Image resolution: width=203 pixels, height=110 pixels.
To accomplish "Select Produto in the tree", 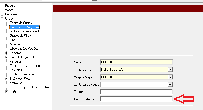I will pyautogui.click(x=10, y=6).
